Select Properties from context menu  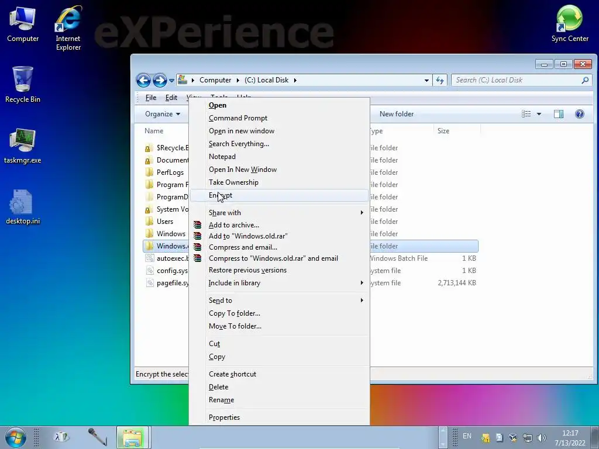point(279,417)
